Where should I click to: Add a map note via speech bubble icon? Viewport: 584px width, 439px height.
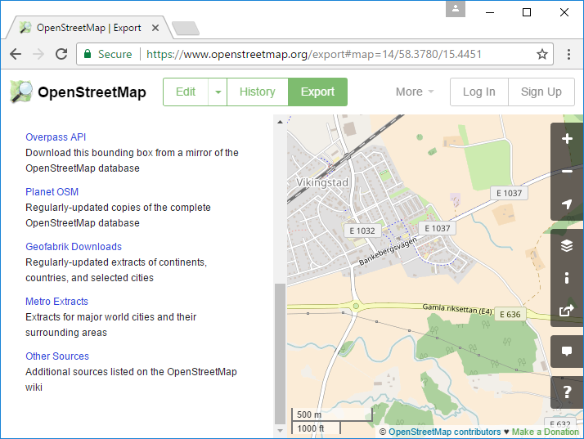coord(567,352)
